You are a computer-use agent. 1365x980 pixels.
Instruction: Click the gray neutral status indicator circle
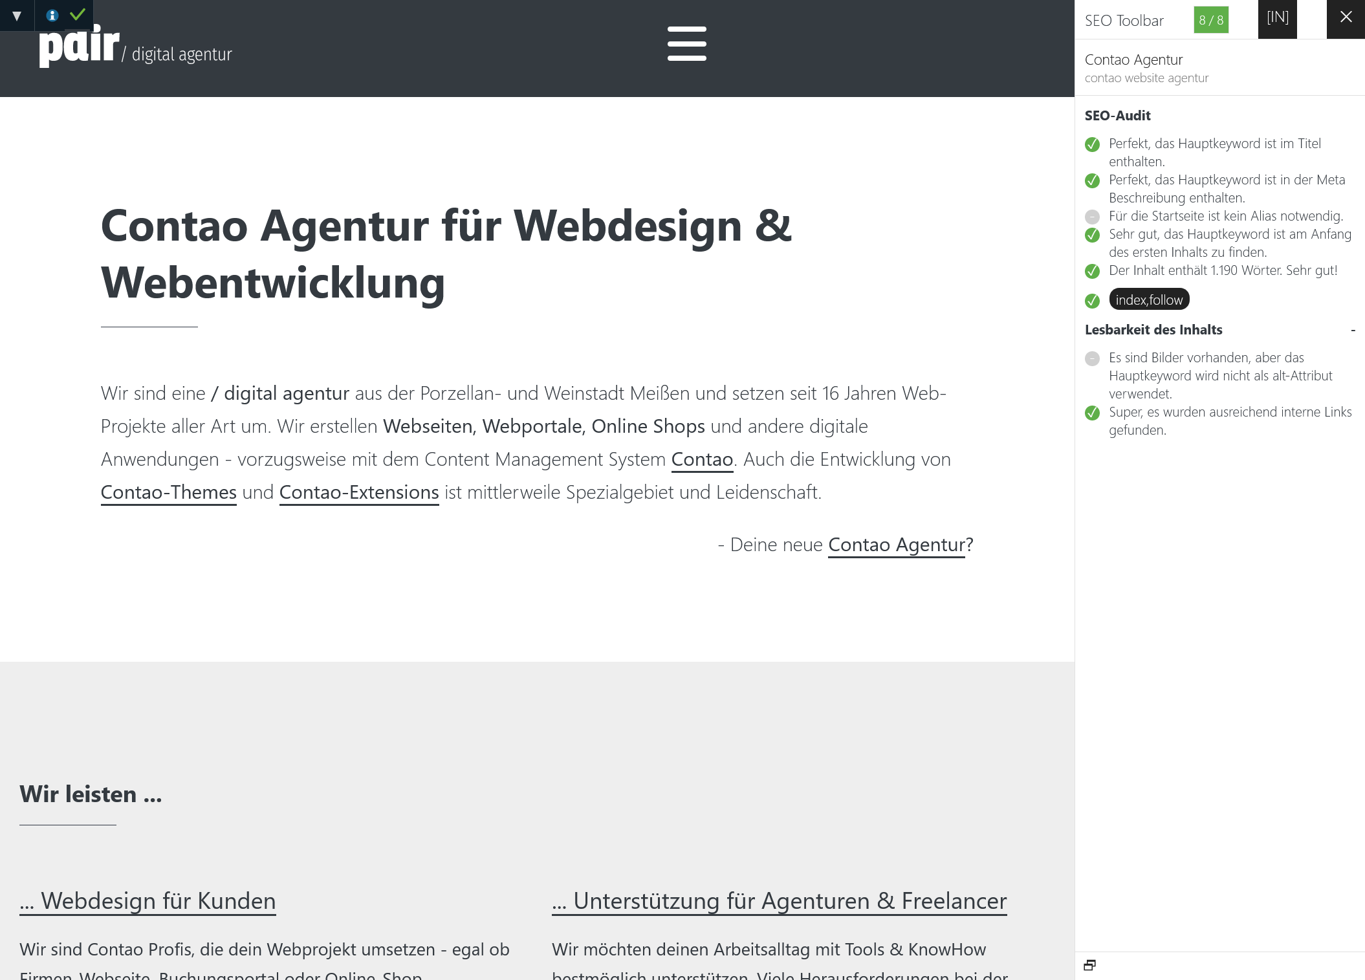(x=1093, y=216)
